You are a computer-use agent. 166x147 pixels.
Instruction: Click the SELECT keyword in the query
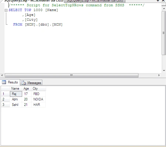click(15, 10)
